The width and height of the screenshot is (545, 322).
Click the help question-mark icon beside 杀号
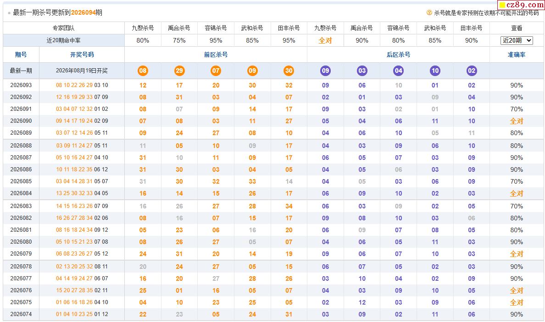[429, 12]
